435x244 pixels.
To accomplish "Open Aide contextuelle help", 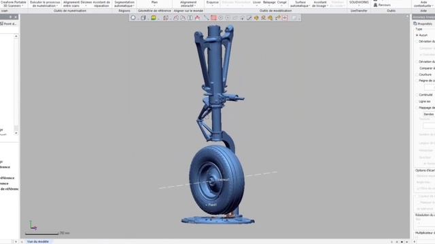I will point(423,3).
